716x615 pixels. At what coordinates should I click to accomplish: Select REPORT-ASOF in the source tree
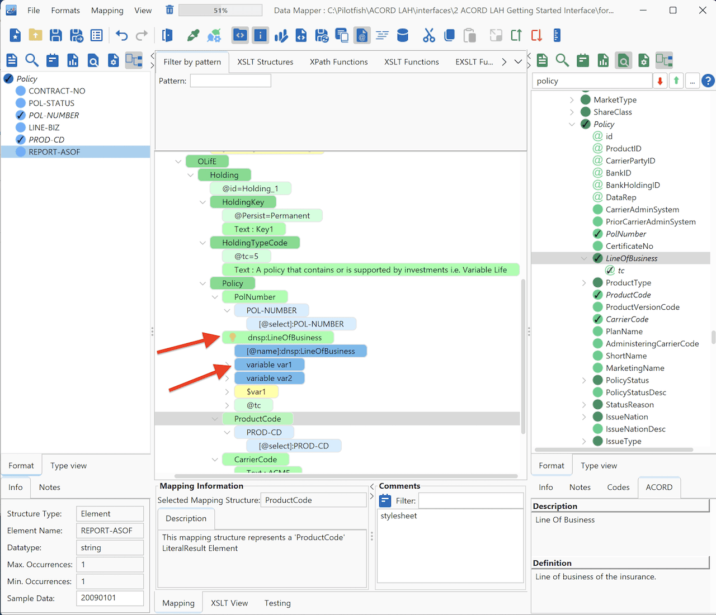tap(76, 152)
